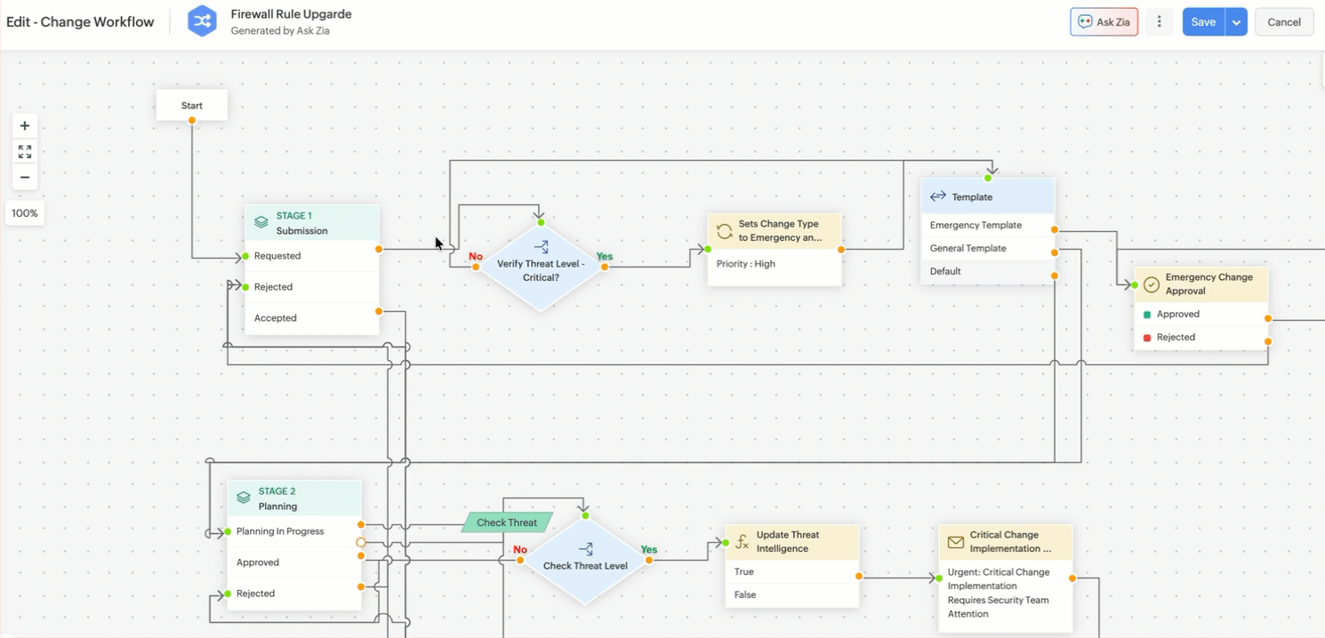Click the Ask Zia button

(1104, 22)
